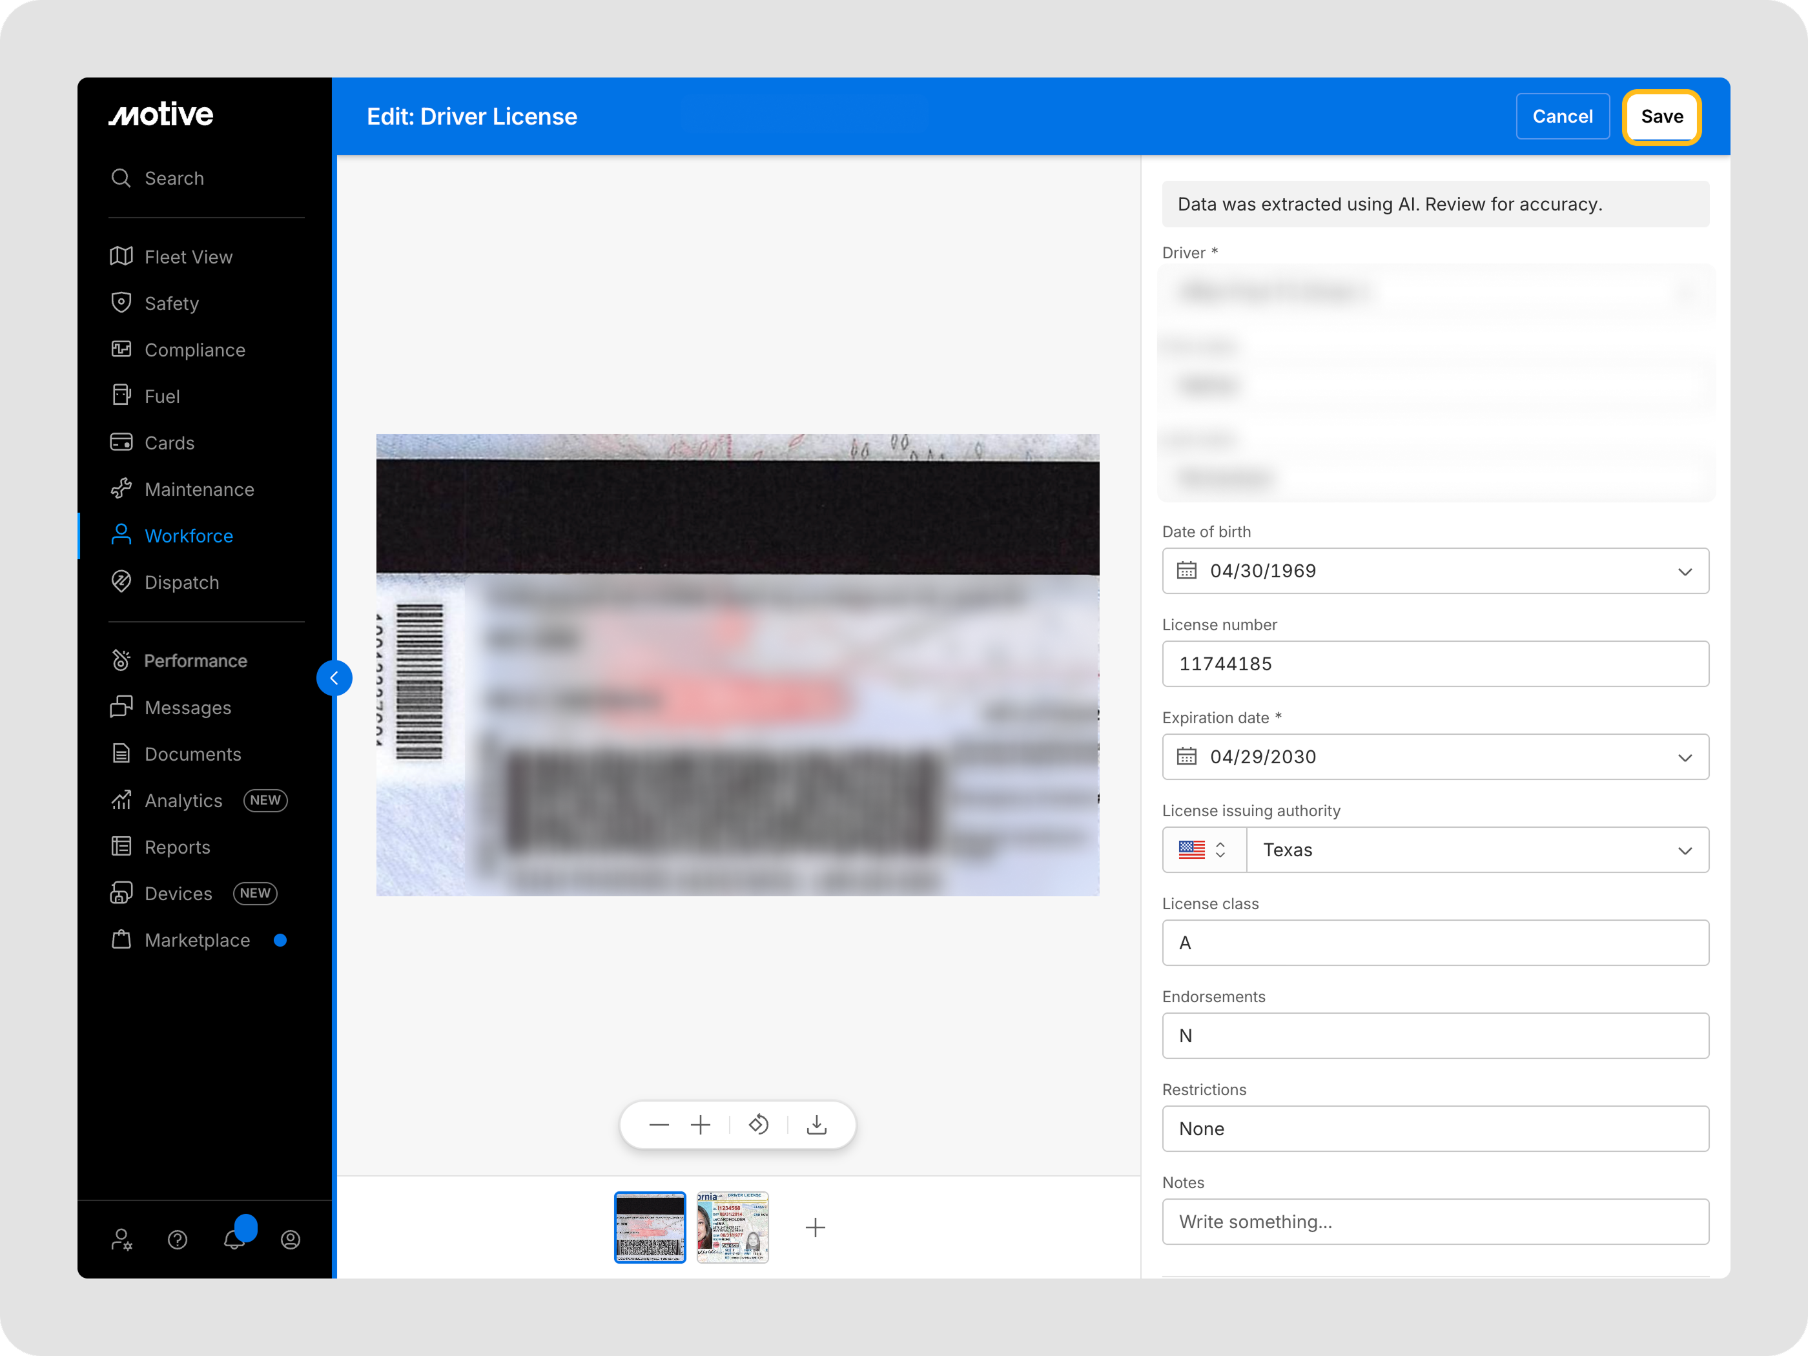Download the license image
This screenshot has width=1808, height=1356.
(x=817, y=1125)
